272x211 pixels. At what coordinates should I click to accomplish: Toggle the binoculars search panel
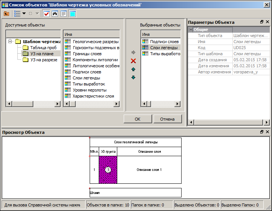[55, 14]
